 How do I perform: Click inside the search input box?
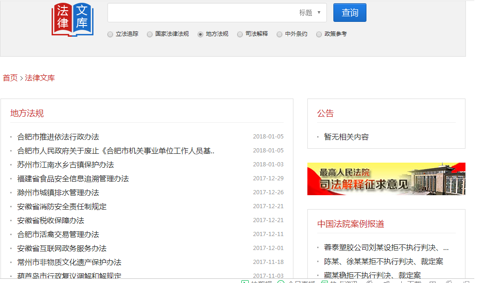pos(200,13)
